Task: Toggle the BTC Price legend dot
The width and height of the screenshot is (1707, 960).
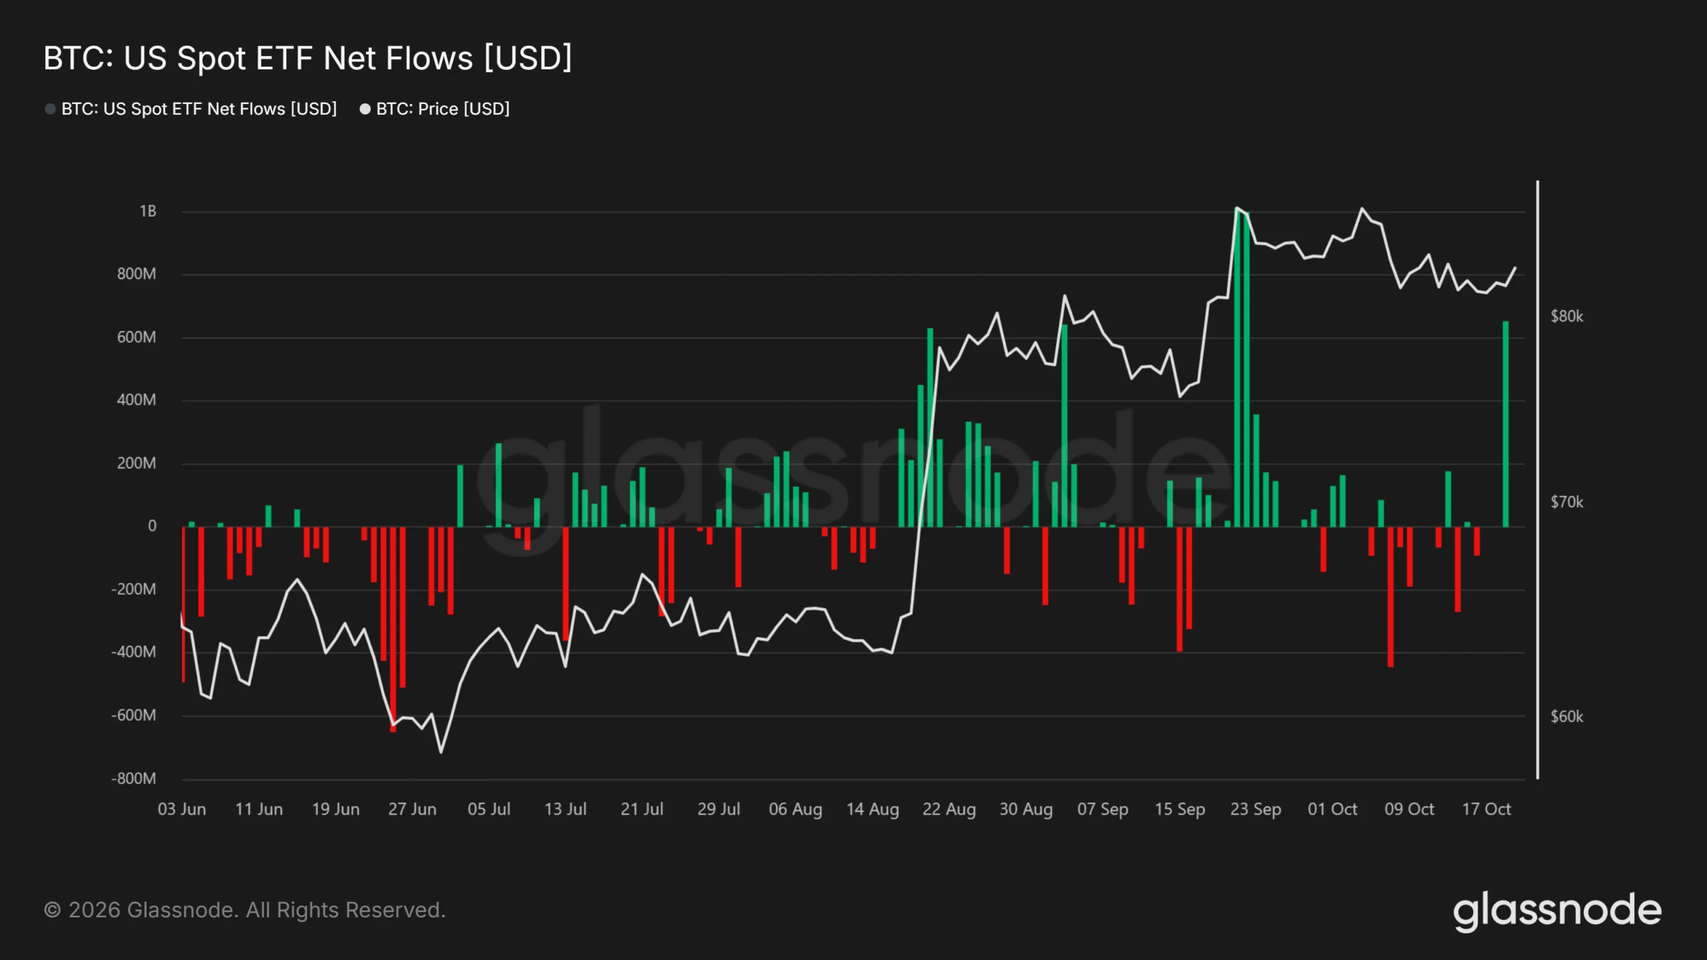Action: pyautogui.click(x=365, y=109)
